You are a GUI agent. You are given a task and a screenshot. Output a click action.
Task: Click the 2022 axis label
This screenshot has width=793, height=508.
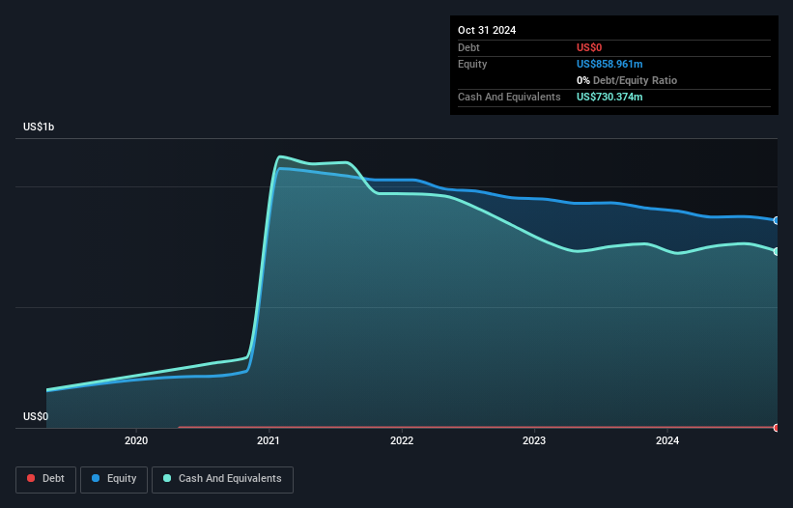pos(402,440)
